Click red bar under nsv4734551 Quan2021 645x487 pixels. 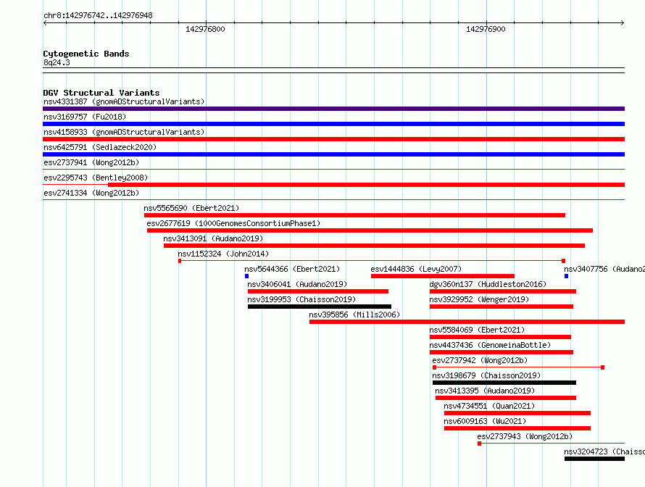(x=517, y=413)
